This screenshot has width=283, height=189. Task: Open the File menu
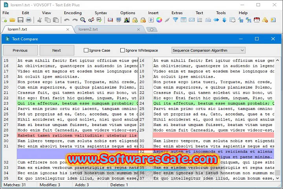[x=6, y=13]
